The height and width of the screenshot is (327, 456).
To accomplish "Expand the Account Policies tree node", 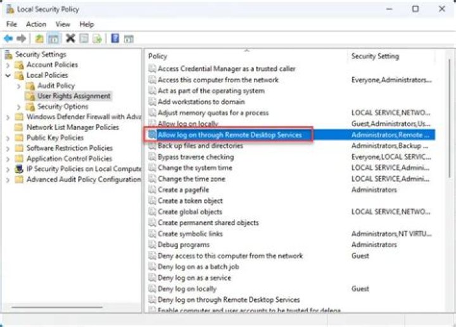I will pyautogui.click(x=8, y=65).
